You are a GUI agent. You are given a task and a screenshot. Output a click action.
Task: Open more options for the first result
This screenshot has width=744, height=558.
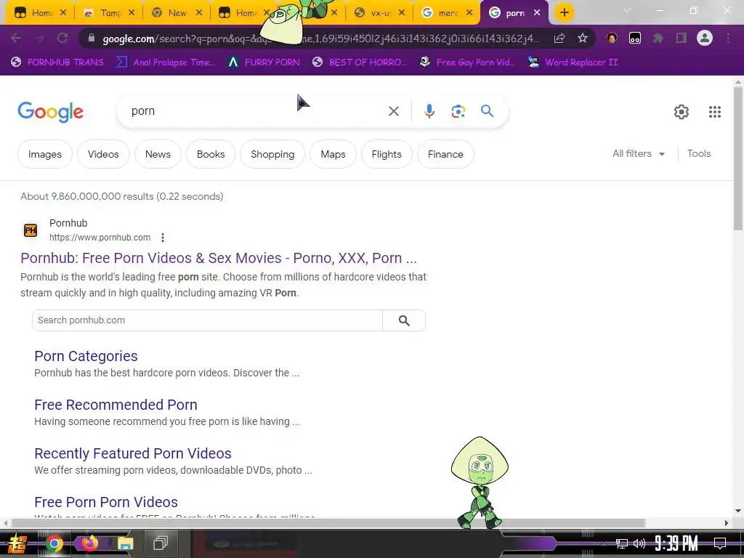(x=163, y=238)
